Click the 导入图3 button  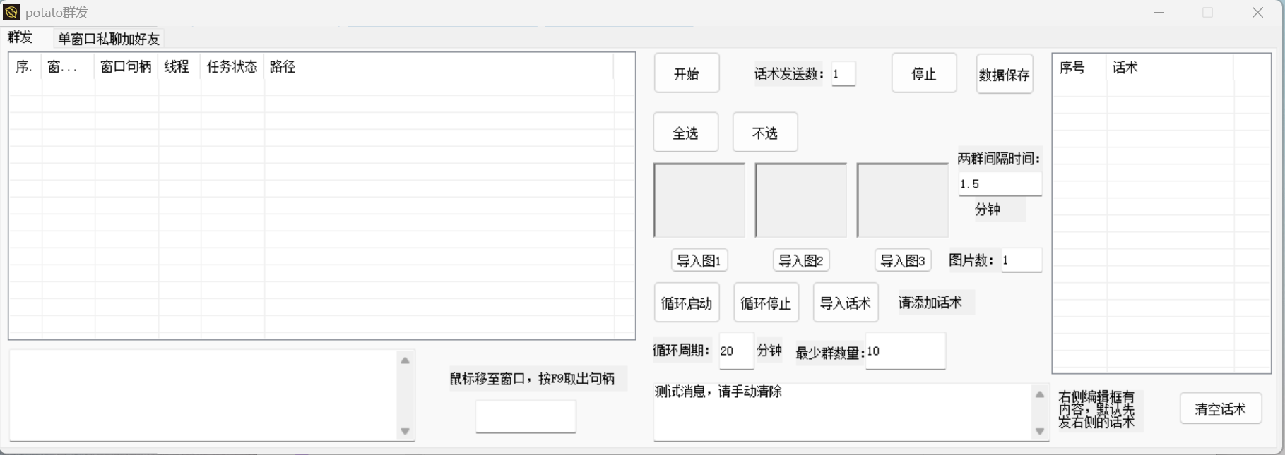coord(903,260)
